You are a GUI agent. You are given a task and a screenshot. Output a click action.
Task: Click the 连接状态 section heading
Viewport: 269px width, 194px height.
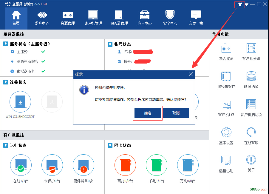(18, 82)
